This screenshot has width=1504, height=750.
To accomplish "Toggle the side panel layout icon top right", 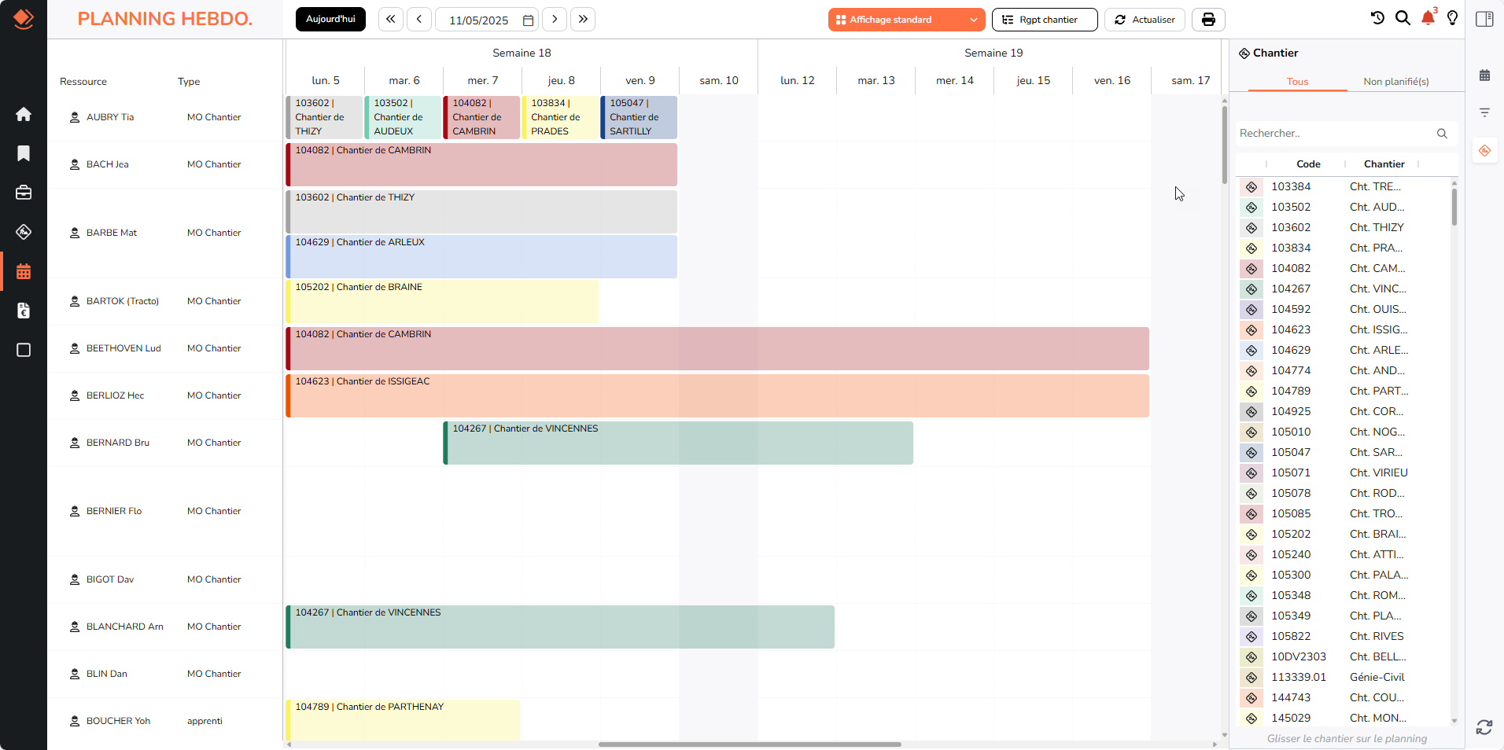I will [x=1485, y=19].
